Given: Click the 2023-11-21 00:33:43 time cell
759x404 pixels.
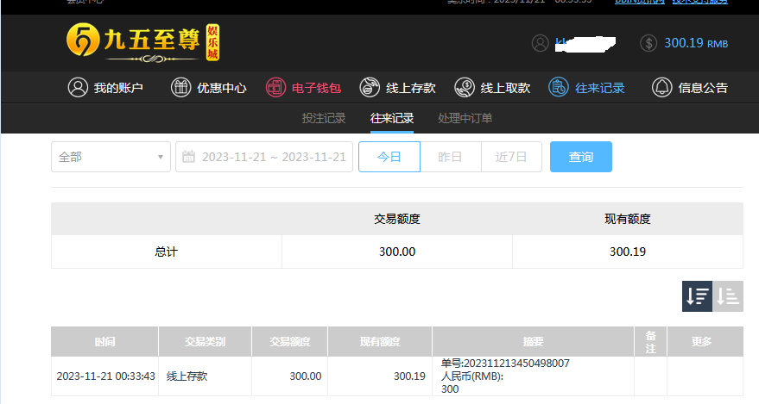Looking at the screenshot, I should pyautogui.click(x=105, y=376).
